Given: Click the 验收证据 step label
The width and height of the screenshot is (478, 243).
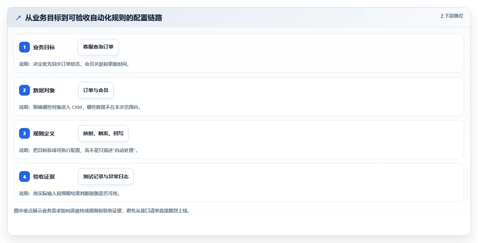Looking at the screenshot, I should click(x=44, y=176).
